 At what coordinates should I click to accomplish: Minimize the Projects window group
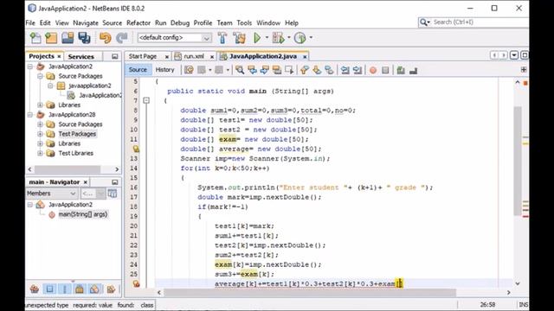(x=115, y=56)
